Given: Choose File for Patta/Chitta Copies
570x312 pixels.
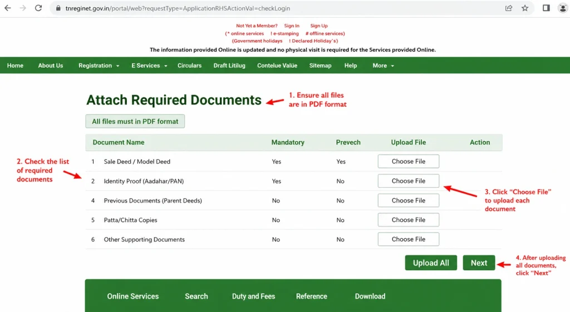Looking at the screenshot, I should [408, 220].
